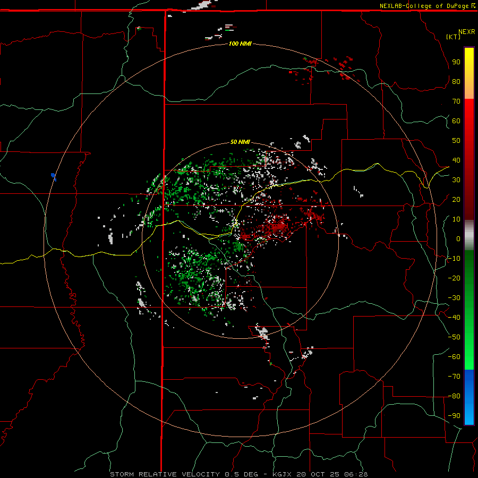
Task: Click the 30 value on velocity legend
Action: coord(456,180)
